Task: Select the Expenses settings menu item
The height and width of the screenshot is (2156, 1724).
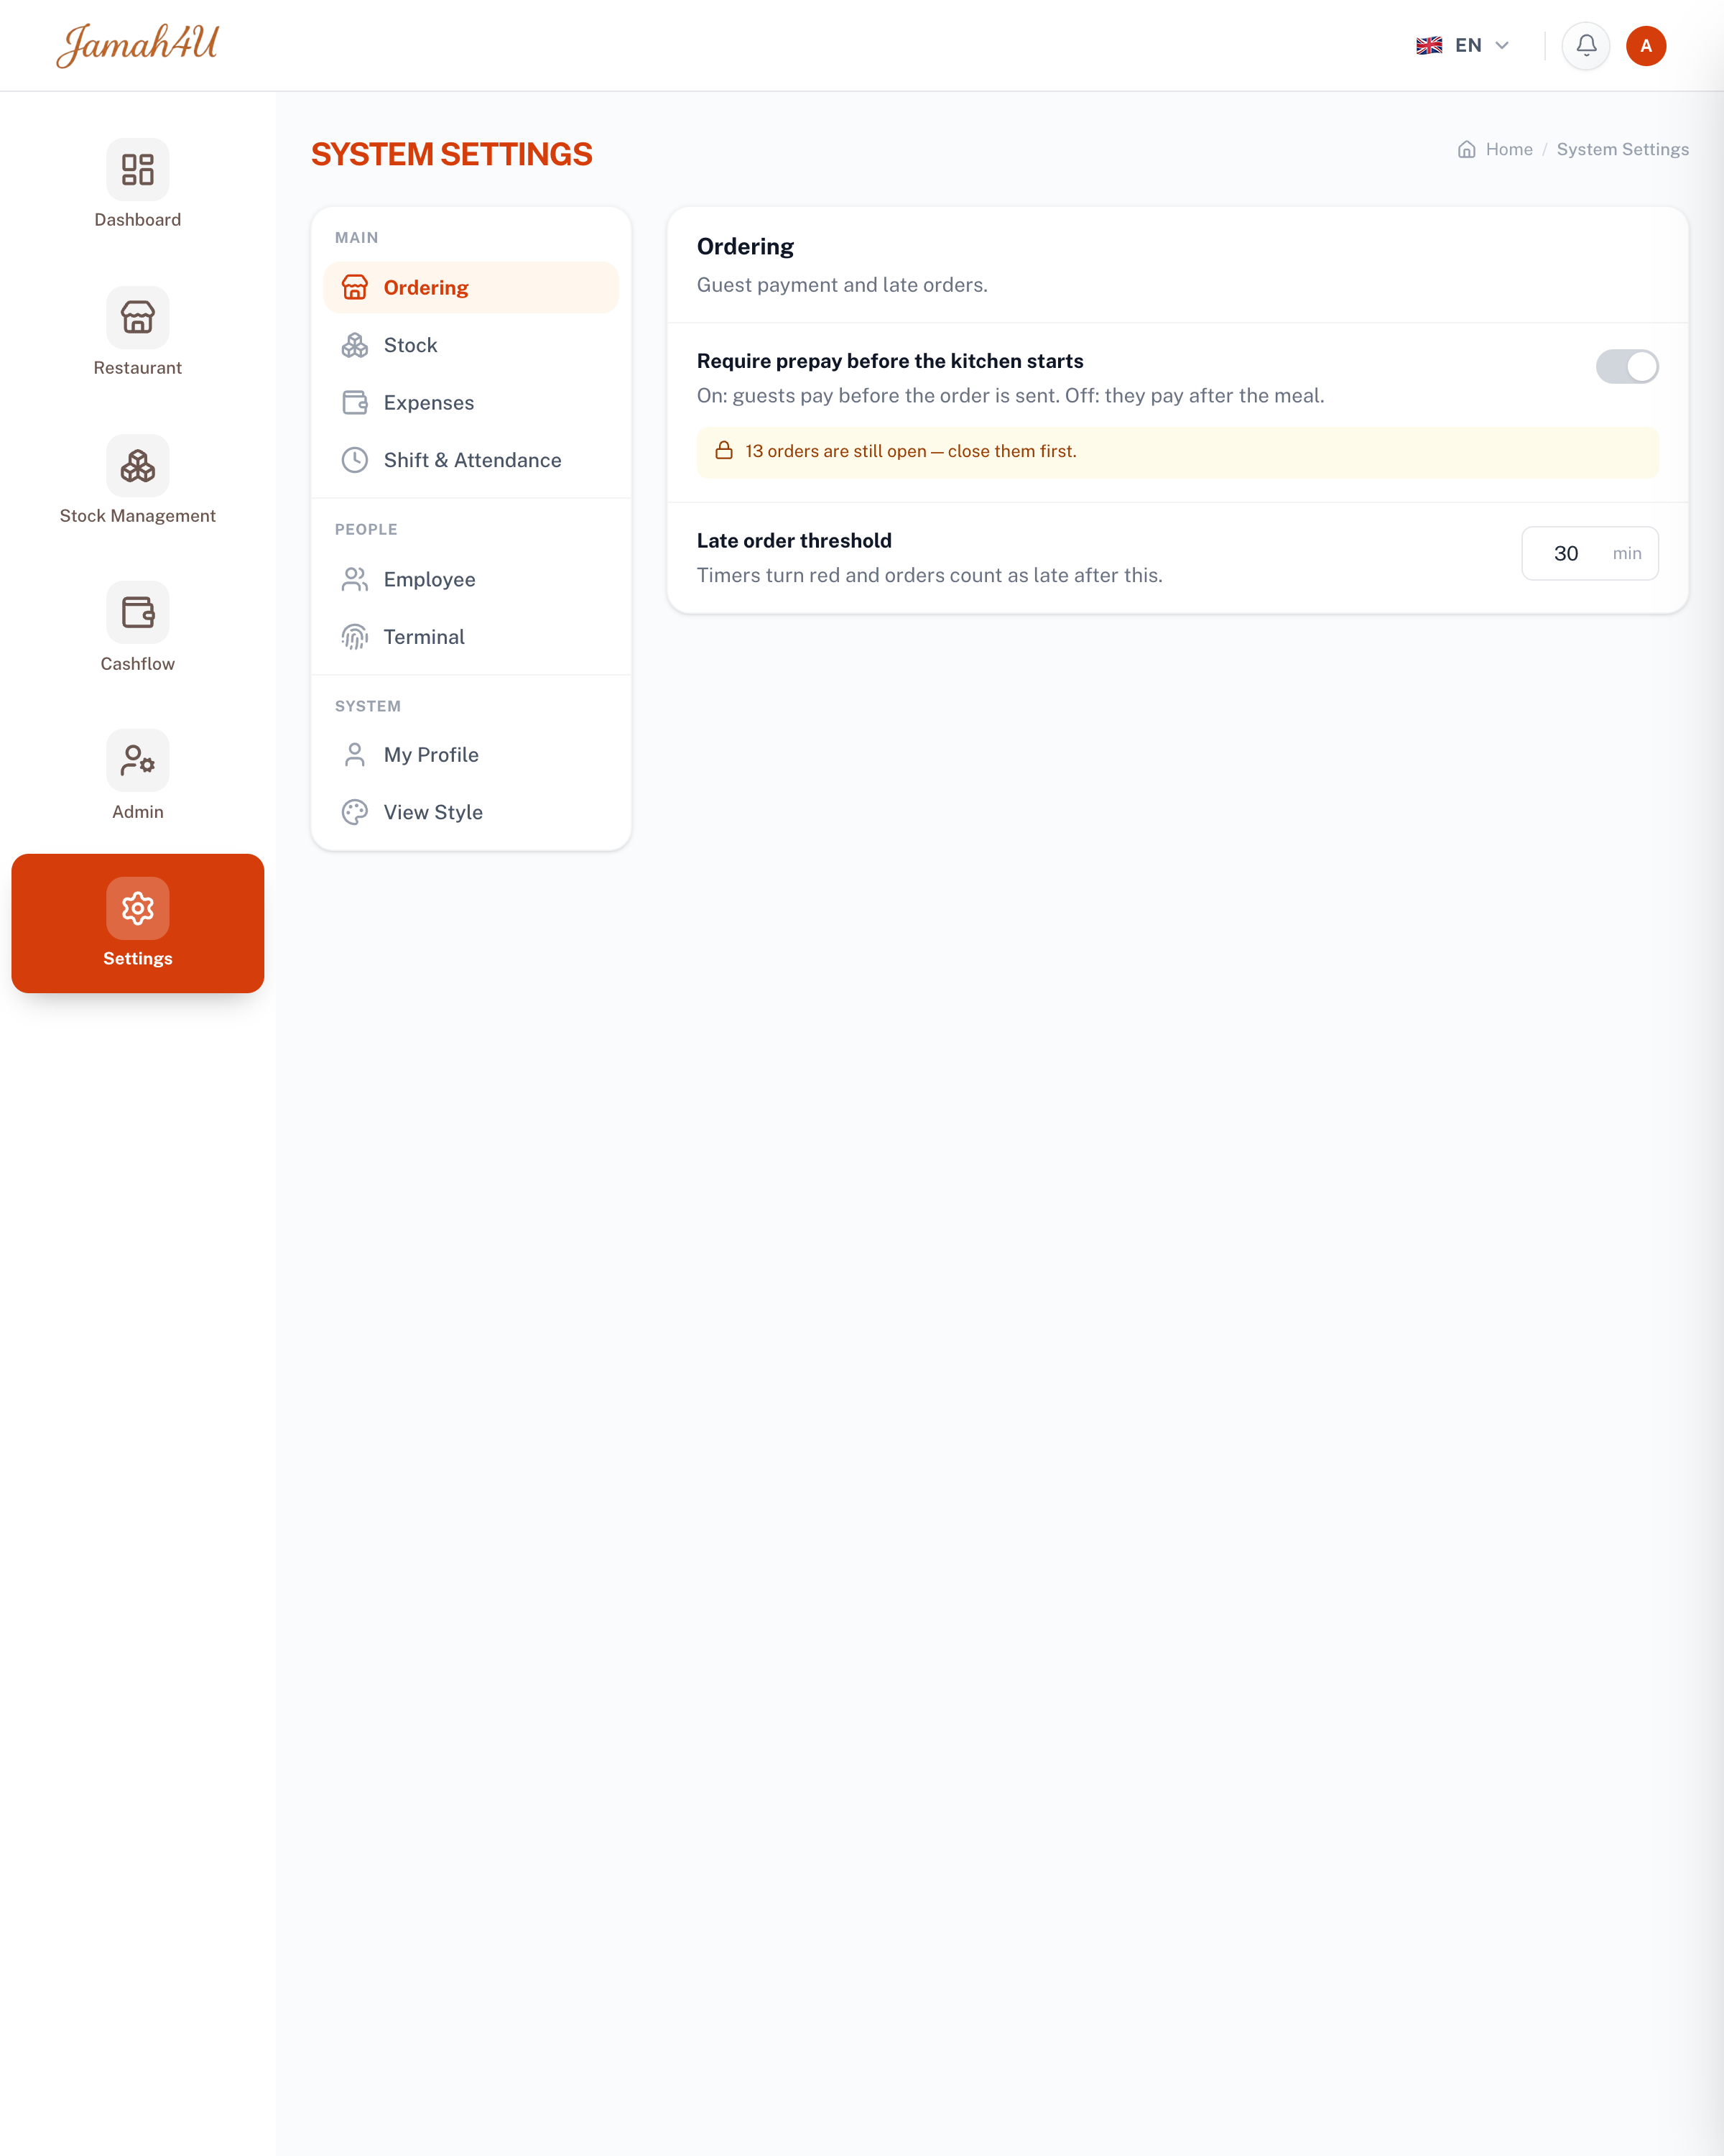Action: tap(471, 403)
